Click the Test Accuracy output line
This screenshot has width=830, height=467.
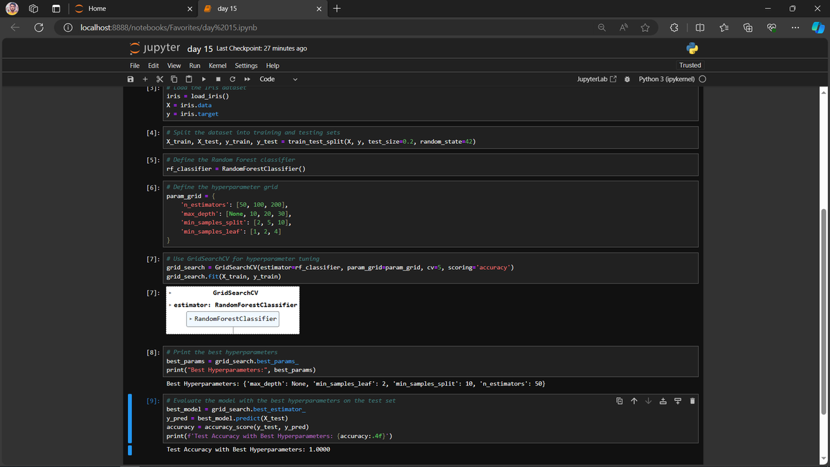tap(248, 449)
